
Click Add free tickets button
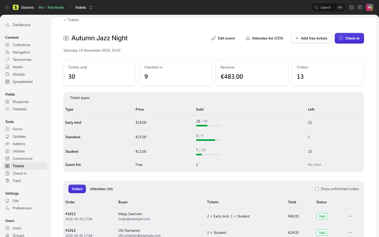tap(311, 38)
